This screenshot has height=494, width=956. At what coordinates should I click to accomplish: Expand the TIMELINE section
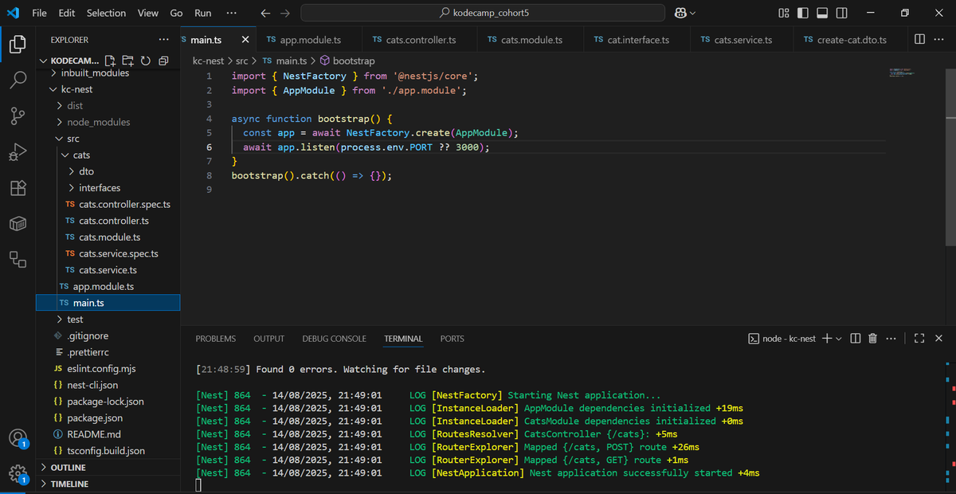(x=108, y=484)
